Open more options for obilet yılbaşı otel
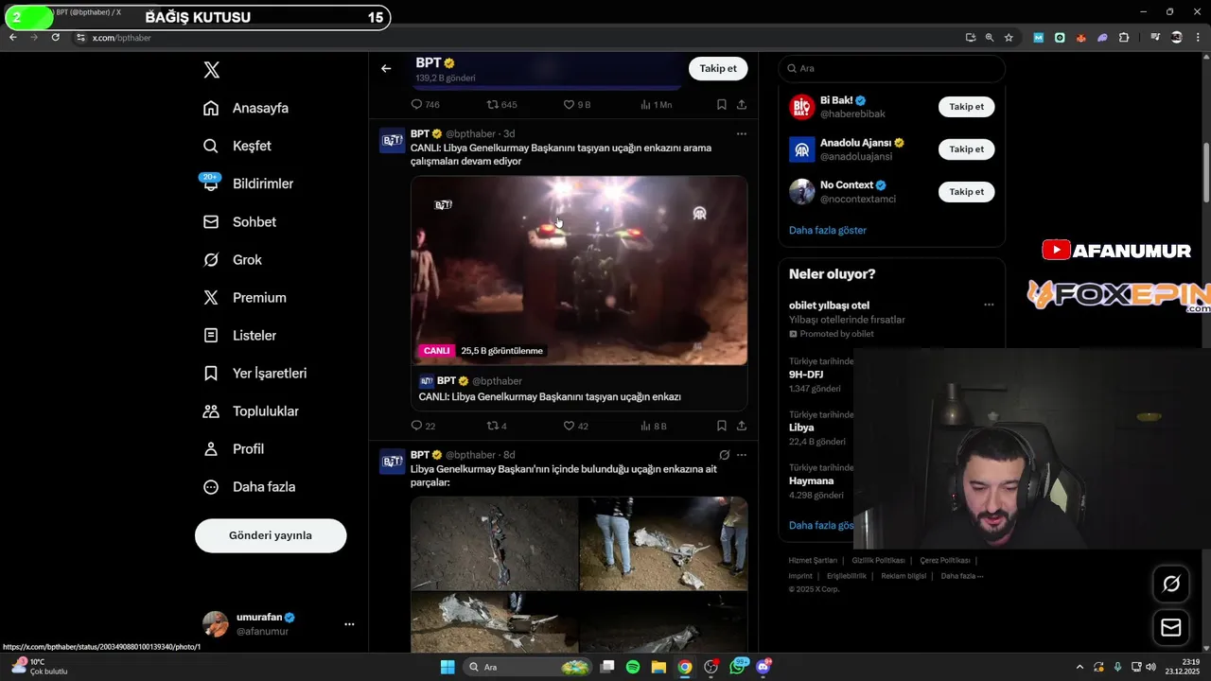The width and height of the screenshot is (1211, 681). [x=989, y=305]
